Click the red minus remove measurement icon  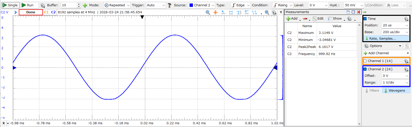pos(305,19)
